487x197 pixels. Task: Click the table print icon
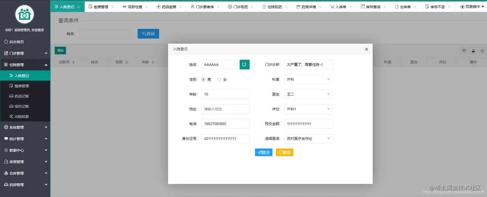pos(482,50)
